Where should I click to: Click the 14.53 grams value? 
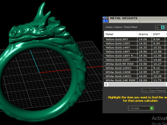[x=143, y=43]
